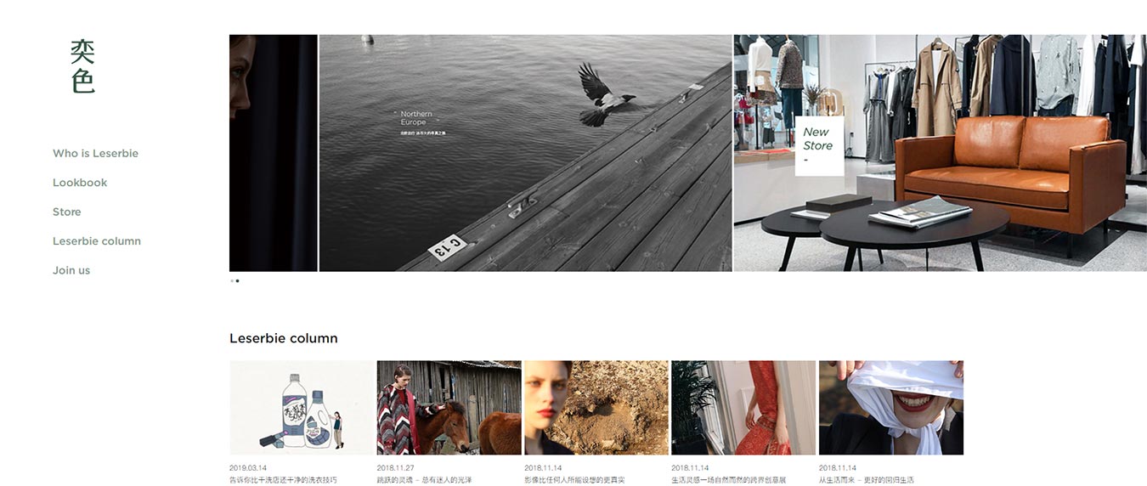Select the second carousel dot indicator
Viewport: 1147px width, 486px height.
coord(237,280)
